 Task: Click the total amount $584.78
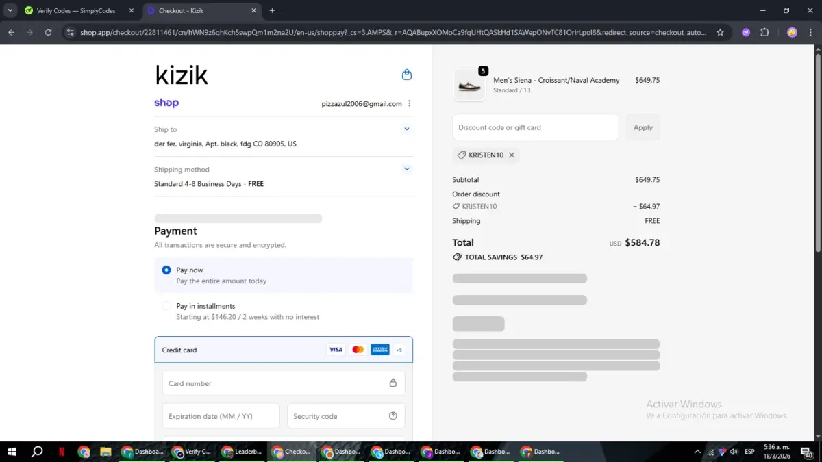pos(643,242)
